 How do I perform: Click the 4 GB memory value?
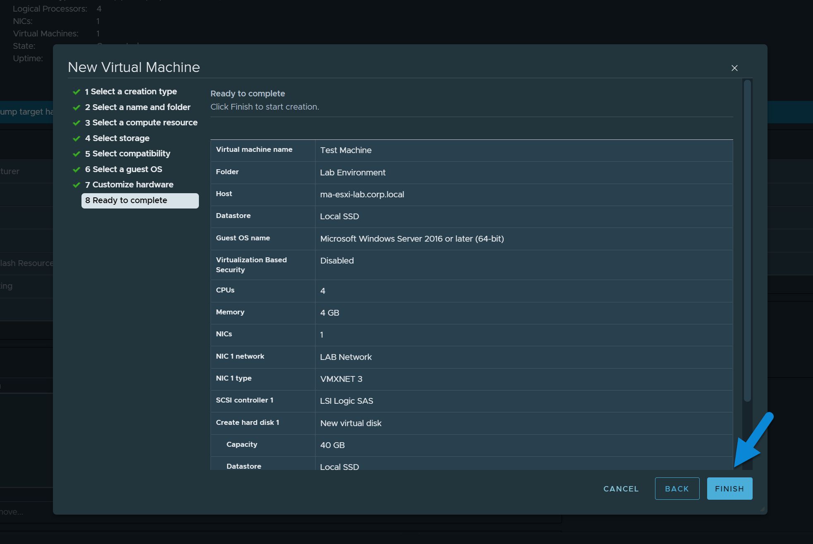coord(330,313)
